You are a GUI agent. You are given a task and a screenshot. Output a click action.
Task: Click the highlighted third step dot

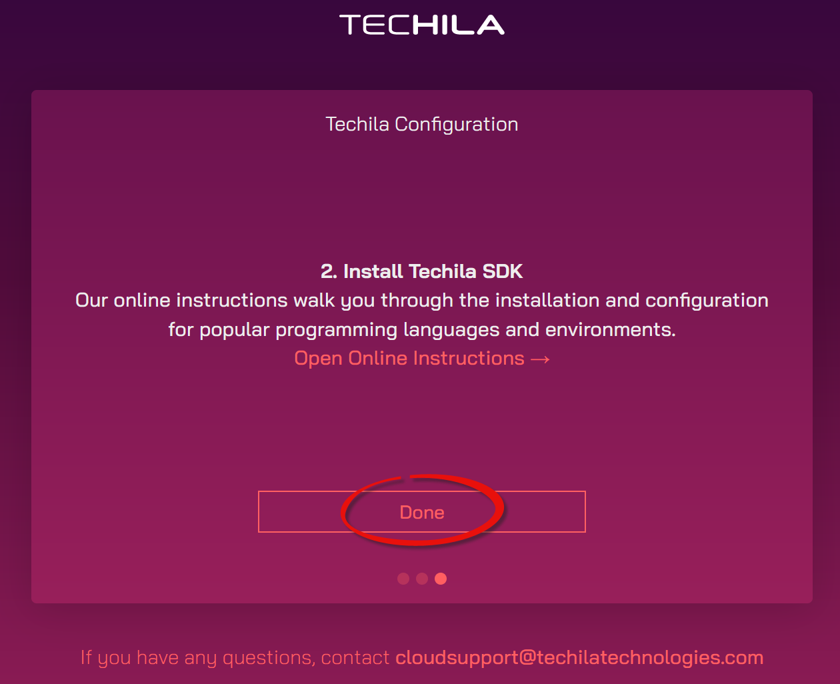pyautogui.click(x=441, y=579)
